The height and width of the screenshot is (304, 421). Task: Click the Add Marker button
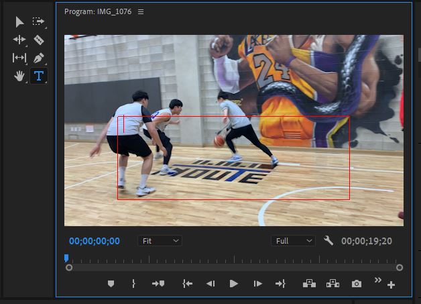111,284
